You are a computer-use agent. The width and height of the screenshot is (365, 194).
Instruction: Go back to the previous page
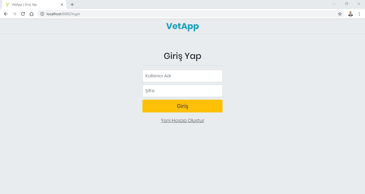(x=6, y=14)
